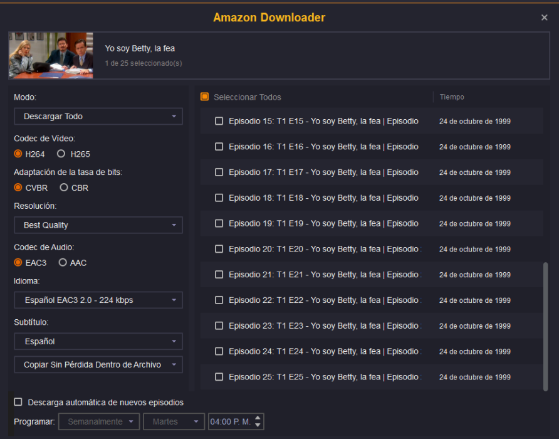This screenshot has height=439, width=559.
Task: Choose CBR bitrate adaptation
Action: click(x=64, y=188)
